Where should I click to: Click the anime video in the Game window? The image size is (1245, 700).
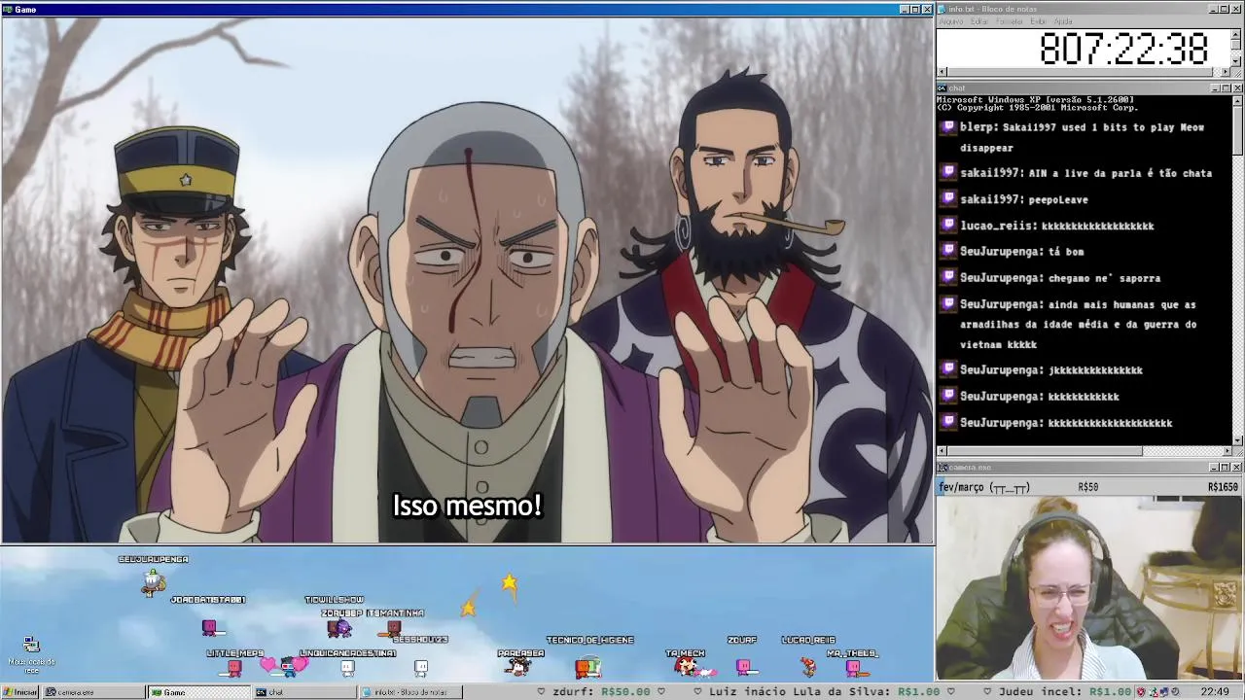[467, 280]
